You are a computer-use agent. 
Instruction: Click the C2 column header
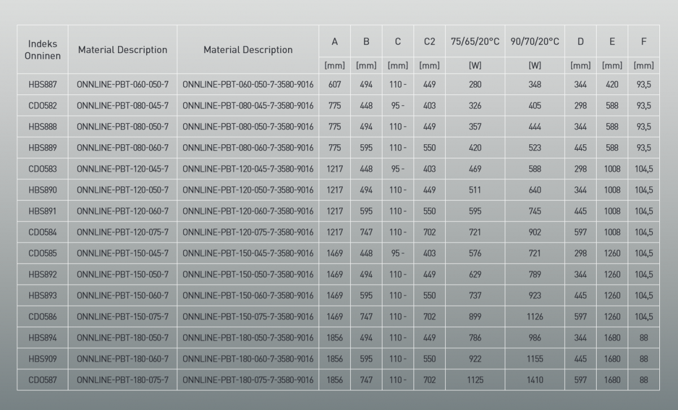click(429, 42)
